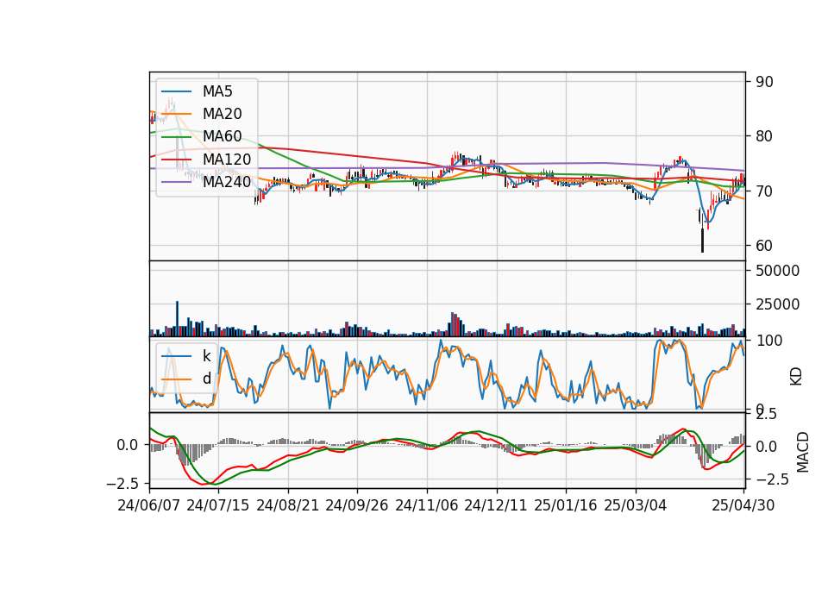Screen dimensions: 828x595
Task: Click the MA240 legend label
Action: (x=227, y=182)
